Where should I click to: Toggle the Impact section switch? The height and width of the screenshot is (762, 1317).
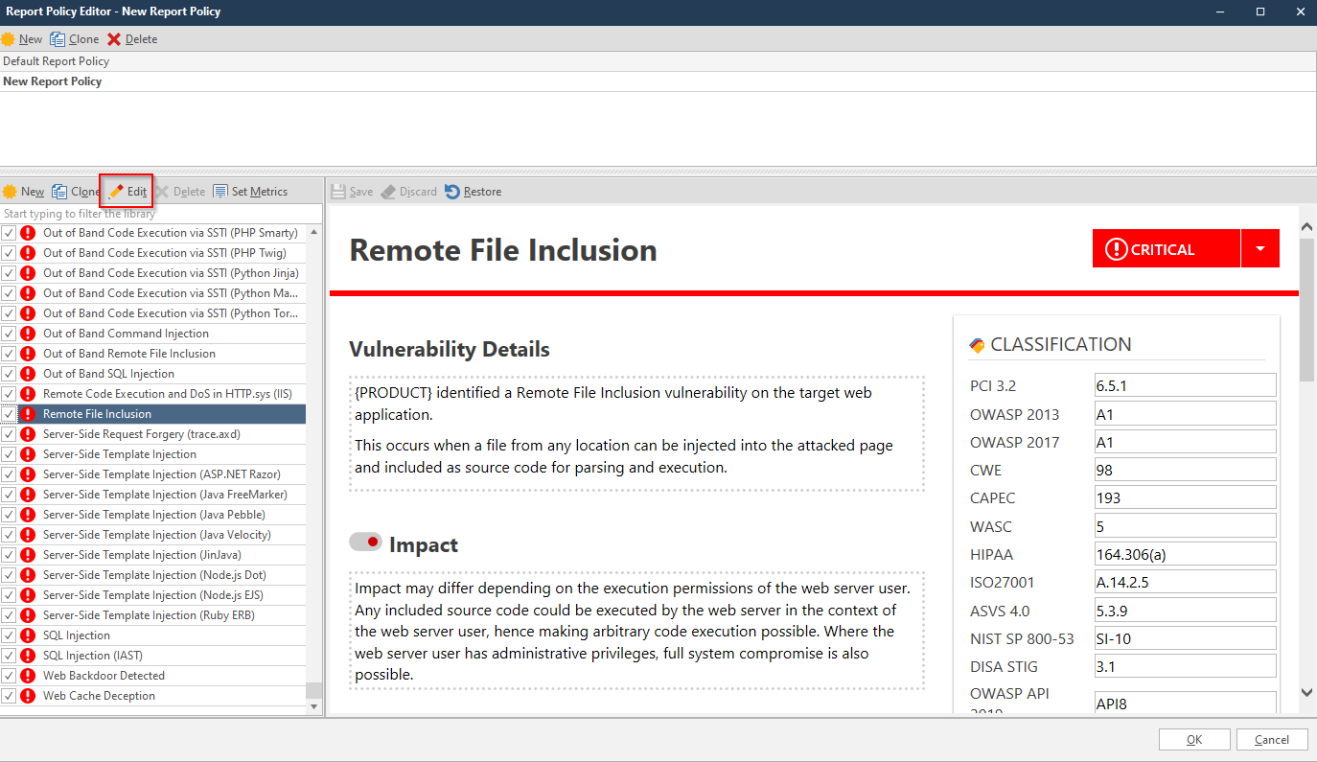(365, 543)
